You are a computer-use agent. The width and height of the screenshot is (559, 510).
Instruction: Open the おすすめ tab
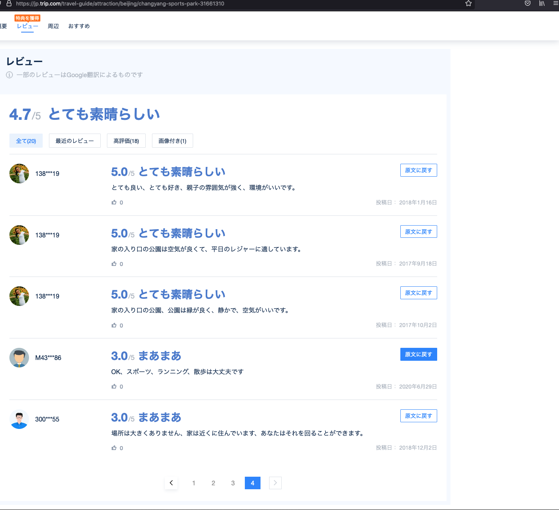pyautogui.click(x=79, y=26)
